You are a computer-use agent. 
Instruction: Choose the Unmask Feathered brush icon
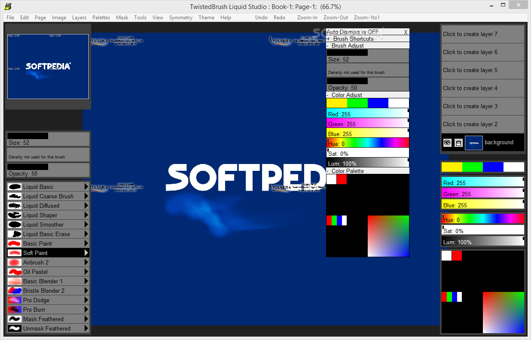(x=15, y=328)
